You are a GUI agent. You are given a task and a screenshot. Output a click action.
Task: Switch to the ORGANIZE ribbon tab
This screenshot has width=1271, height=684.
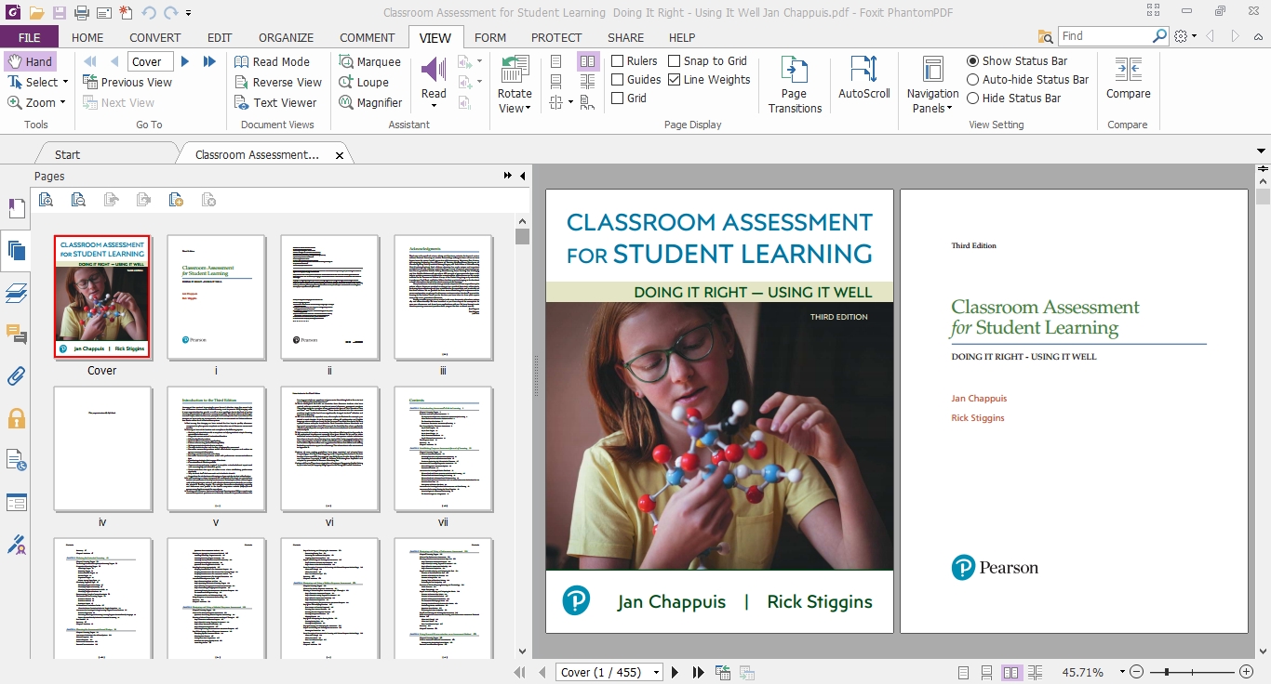(286, 37)
